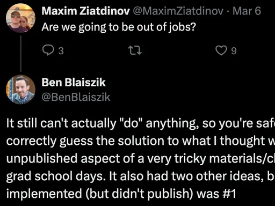Click the reply count number 3
275x206 pixels.
pyautogui.click(x=61, y=51)
